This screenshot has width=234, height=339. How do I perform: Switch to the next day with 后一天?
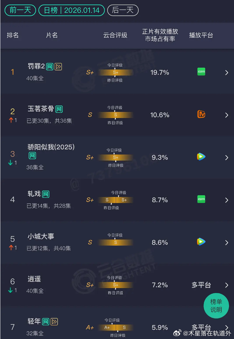123,10
